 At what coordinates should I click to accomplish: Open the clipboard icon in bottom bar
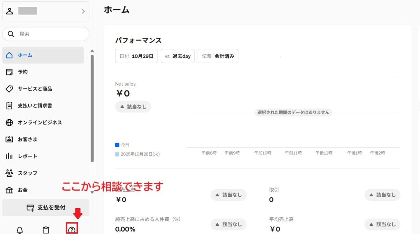pyautogui.click(x=46, y=230)
